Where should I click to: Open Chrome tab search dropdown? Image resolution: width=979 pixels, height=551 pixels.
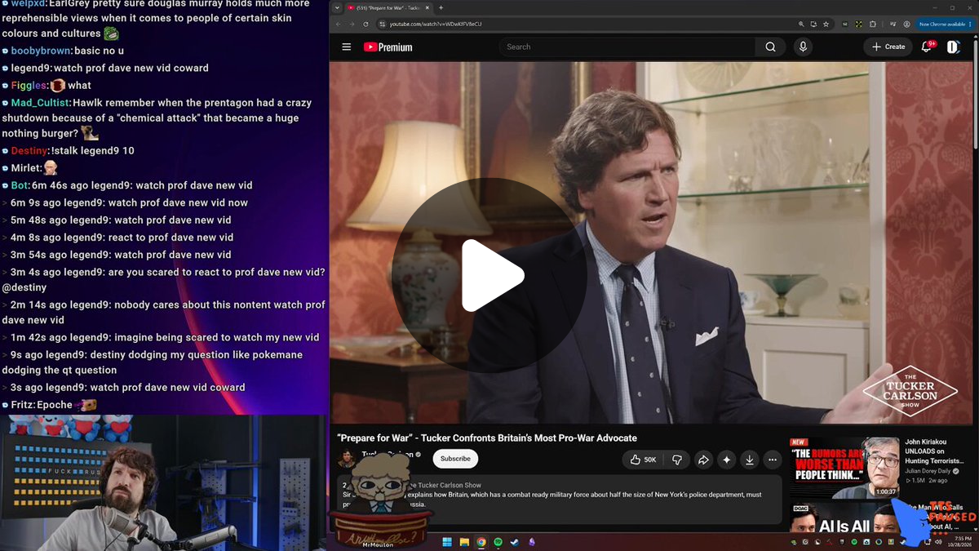[x=337, y=7]
